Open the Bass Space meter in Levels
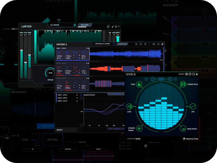217x163 pixels. (183, 128)
